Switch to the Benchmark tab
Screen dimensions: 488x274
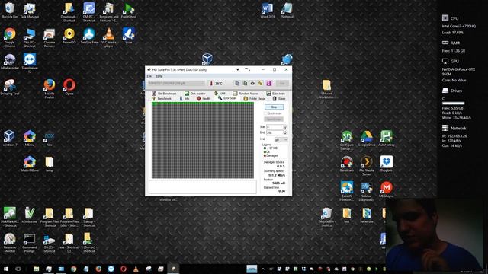point(162,98)
